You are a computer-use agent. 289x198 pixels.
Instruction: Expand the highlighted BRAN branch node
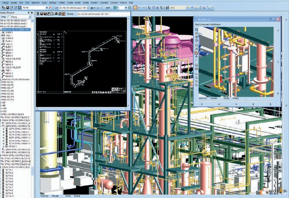coord(1,30)
